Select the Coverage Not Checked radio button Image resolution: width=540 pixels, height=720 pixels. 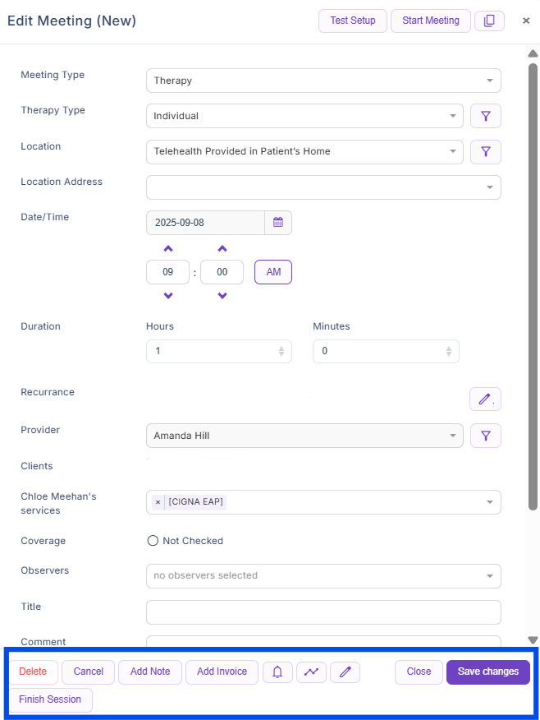(152, 541)
